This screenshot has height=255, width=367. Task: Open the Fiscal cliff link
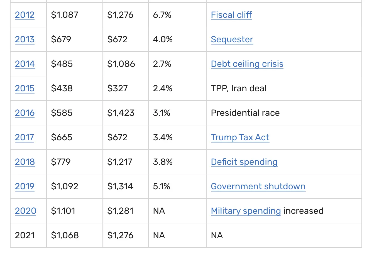(x=231, y=15)
